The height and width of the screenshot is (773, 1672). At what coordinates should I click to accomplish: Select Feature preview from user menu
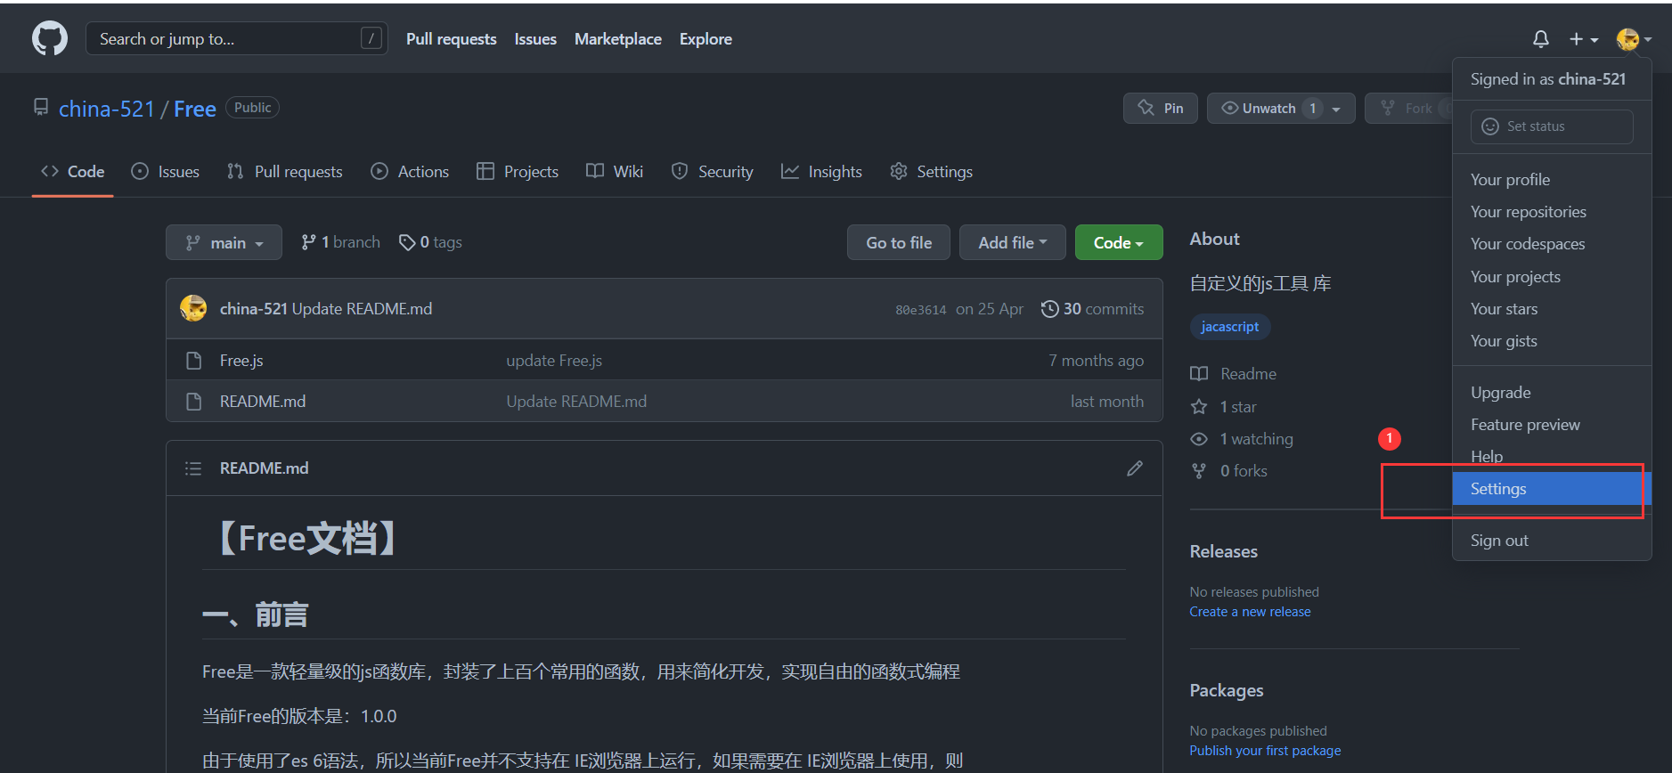pos(1552,425)
